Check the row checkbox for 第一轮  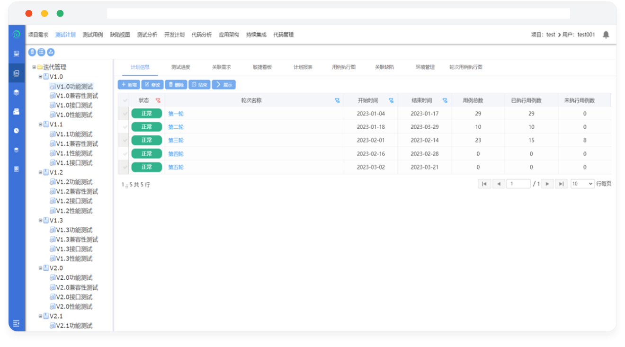125,114
